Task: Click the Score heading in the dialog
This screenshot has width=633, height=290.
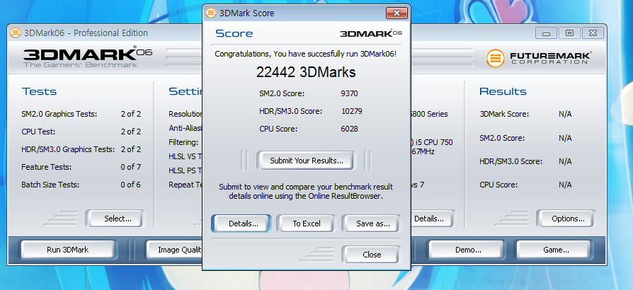Action: [x=234, y=33]
